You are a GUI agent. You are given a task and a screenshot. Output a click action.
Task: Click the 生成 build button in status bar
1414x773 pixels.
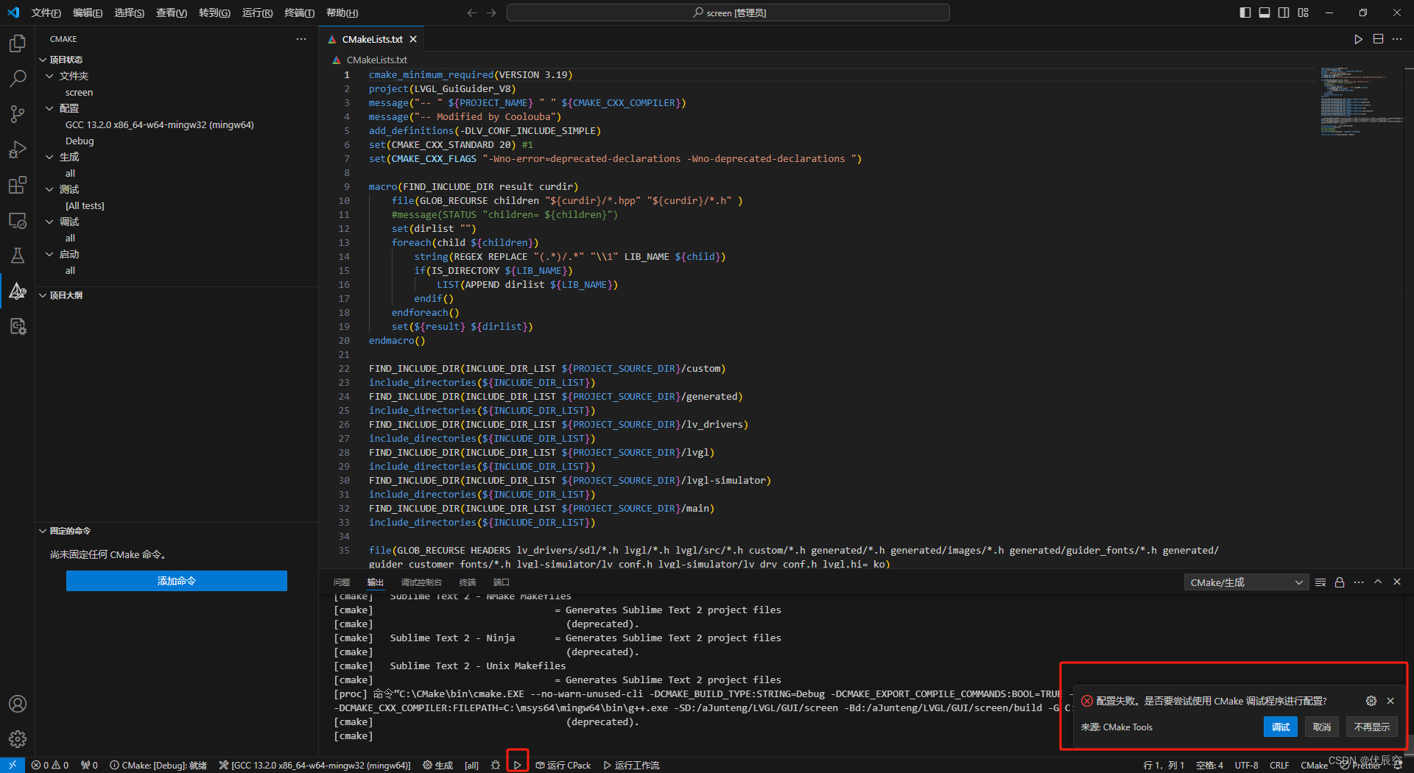pyautogui.click(x=438, y=765)
